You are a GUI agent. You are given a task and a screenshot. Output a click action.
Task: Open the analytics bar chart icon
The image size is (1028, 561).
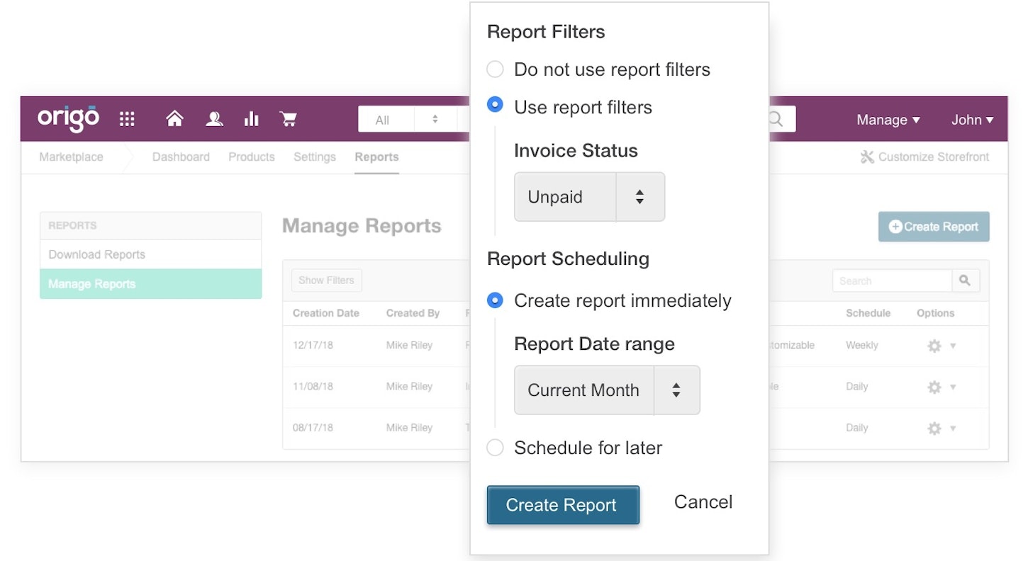251,119
